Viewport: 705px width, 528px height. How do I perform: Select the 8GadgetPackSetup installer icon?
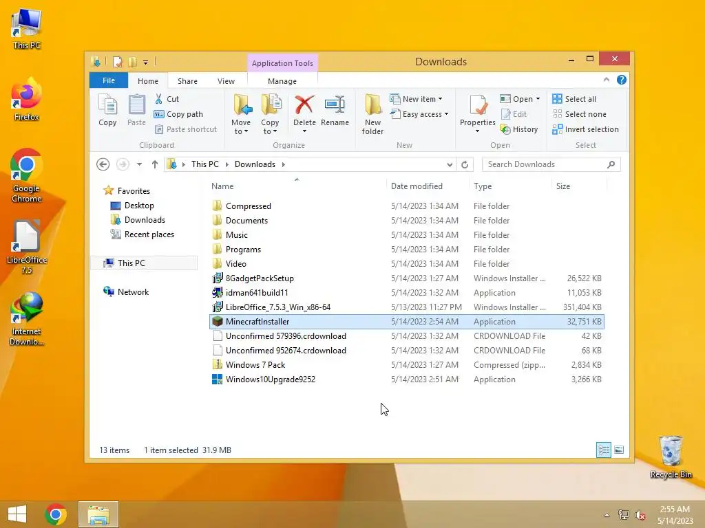217,278
